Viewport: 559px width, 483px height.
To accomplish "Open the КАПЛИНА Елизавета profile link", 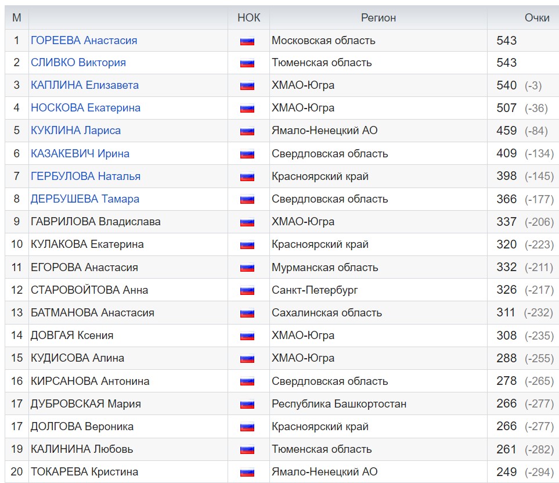I will pyautogui.click(x=85, y=85).
